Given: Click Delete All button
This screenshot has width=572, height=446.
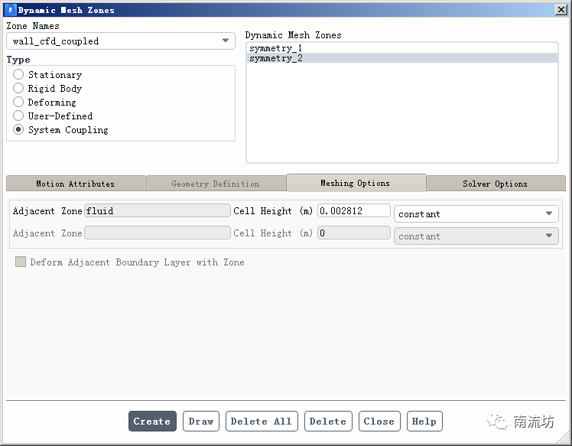Looking at the screenshot, I should 261,421.
